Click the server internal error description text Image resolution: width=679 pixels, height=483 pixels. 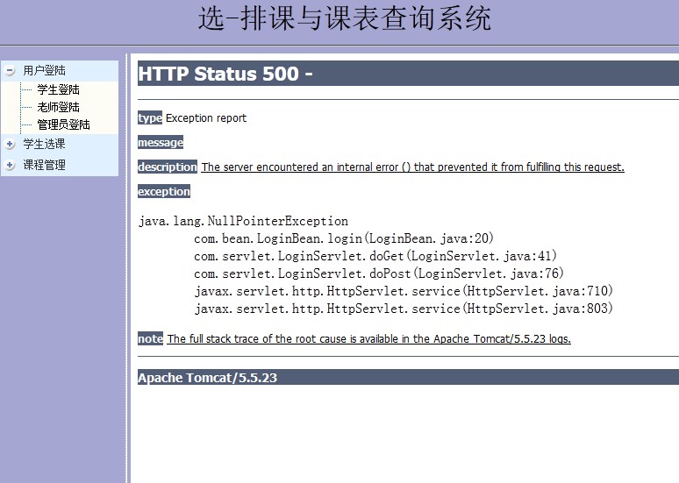pos(412,167)
